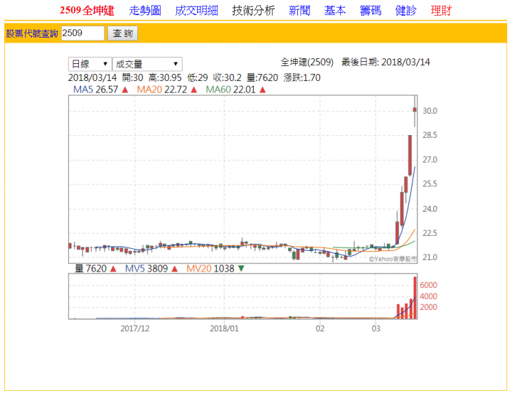Click the red up arrow beside MV5 3809
Screen dimensions: 512x393
pos(175,269)
